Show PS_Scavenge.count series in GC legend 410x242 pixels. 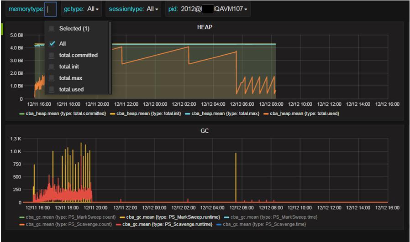(x=69, y=224)
